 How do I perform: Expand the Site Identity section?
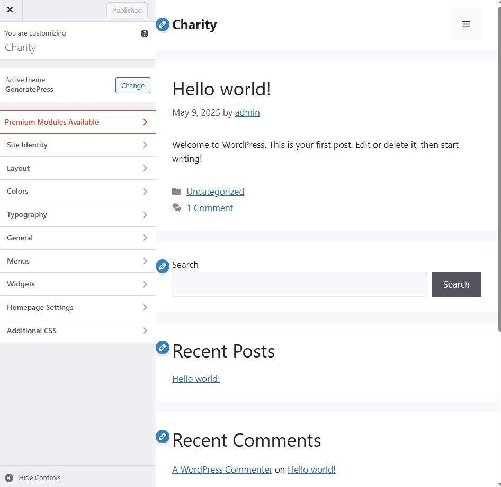coord(78,145)
